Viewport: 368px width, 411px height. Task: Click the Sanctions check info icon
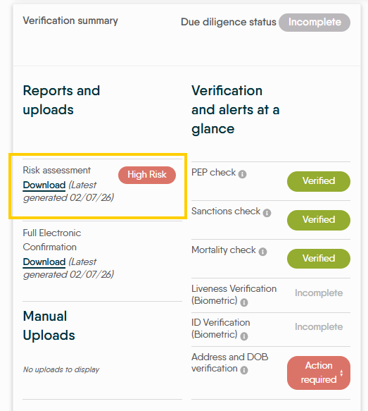[267, 213]
